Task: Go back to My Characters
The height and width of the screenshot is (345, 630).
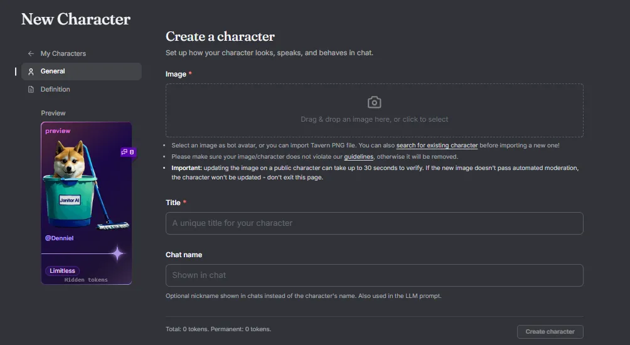Action: [63, 53]
